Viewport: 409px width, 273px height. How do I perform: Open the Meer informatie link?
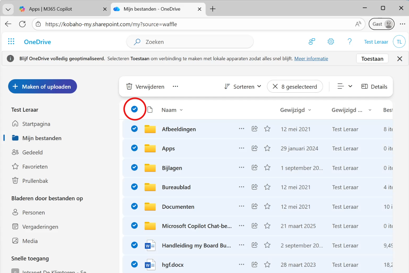coord(311,59)
